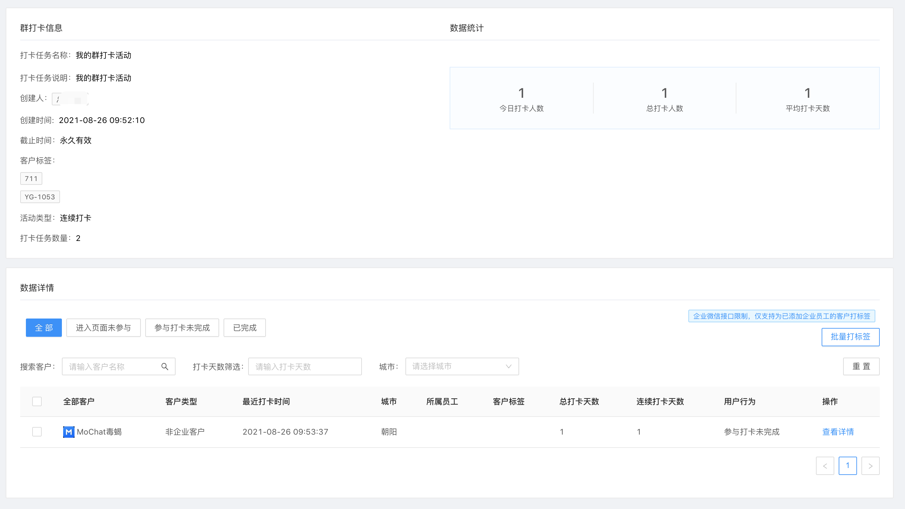Open the 请选择城市 city dropdown
This screenshot has width=905, height=509.
pyautogui.click(x=457, y=366)
